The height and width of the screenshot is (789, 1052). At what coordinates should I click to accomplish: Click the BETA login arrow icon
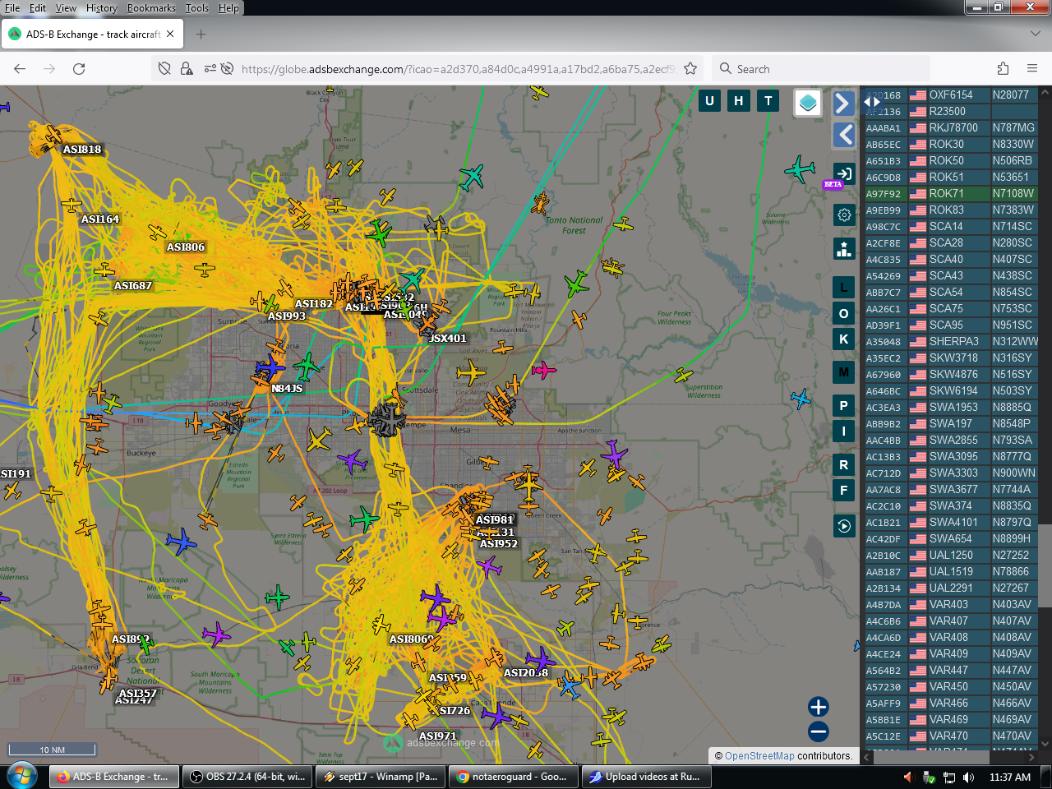[844, 173]
